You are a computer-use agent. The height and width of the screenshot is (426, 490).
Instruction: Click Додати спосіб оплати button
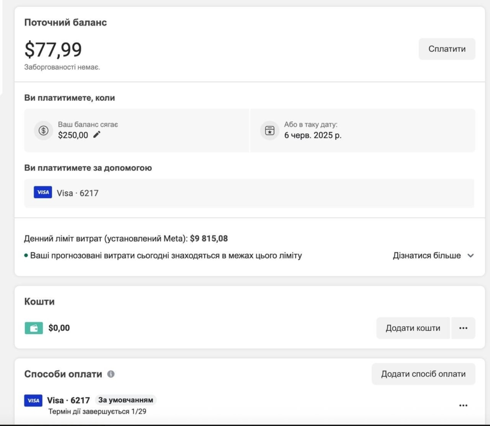coord(423,374)
